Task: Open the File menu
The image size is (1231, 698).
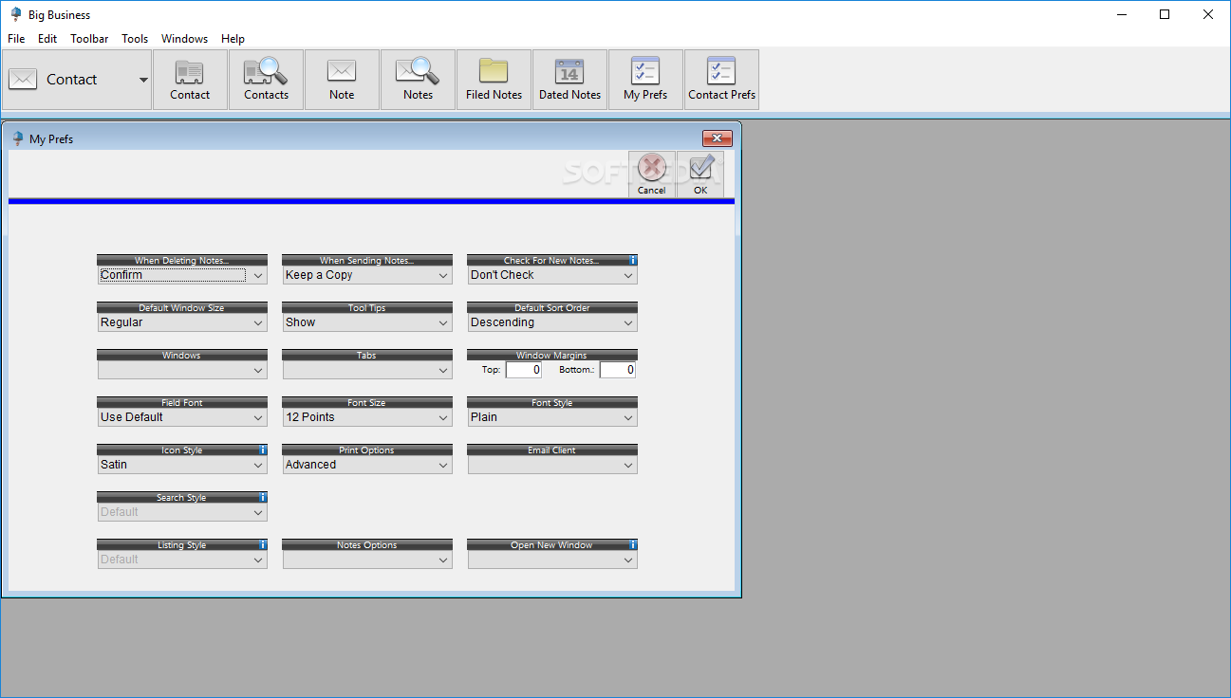Action: click(16, 39)
